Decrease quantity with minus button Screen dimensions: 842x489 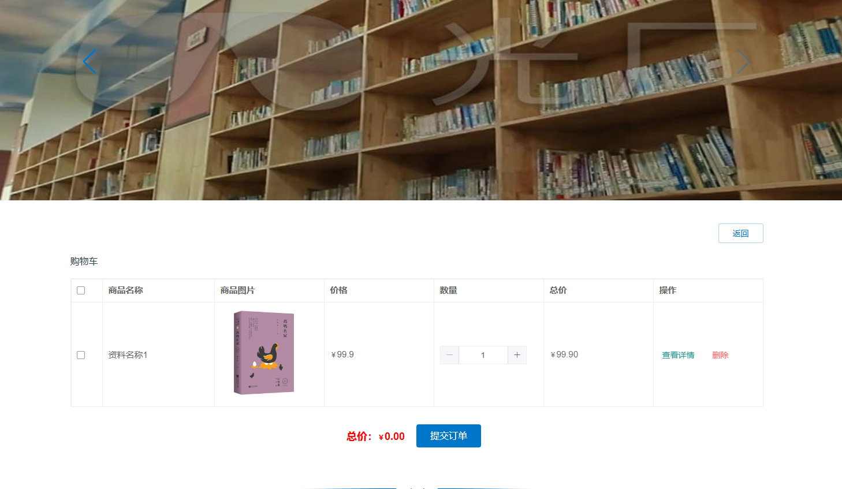449,355
